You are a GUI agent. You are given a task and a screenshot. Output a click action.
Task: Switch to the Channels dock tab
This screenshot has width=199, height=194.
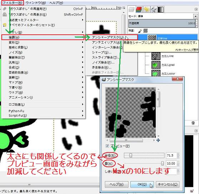139,10
